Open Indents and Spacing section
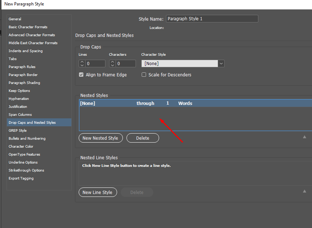312x228 pixels. coord(26,51)
